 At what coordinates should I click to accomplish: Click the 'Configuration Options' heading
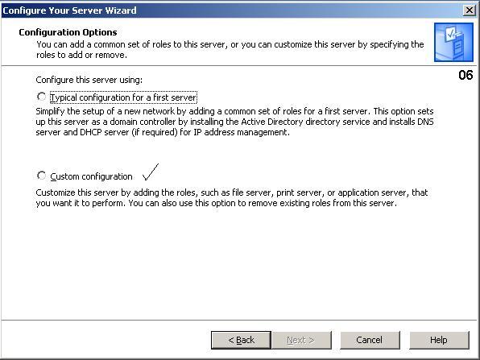coord(68,32)
